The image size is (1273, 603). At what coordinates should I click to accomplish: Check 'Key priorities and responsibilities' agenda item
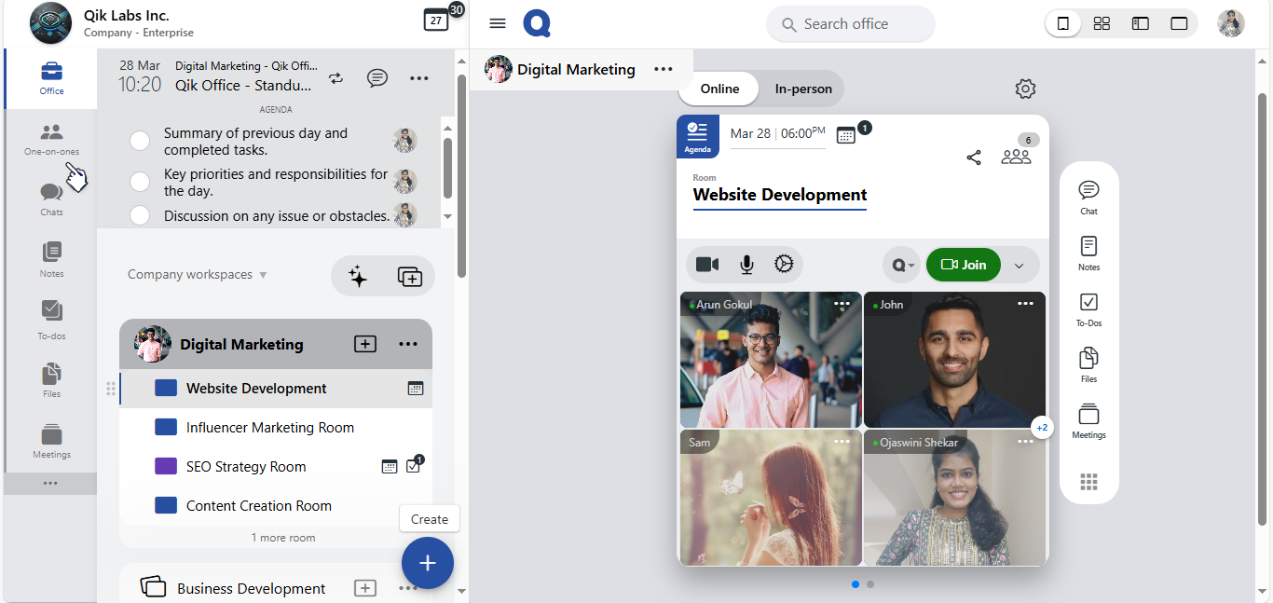click(140, 182)
